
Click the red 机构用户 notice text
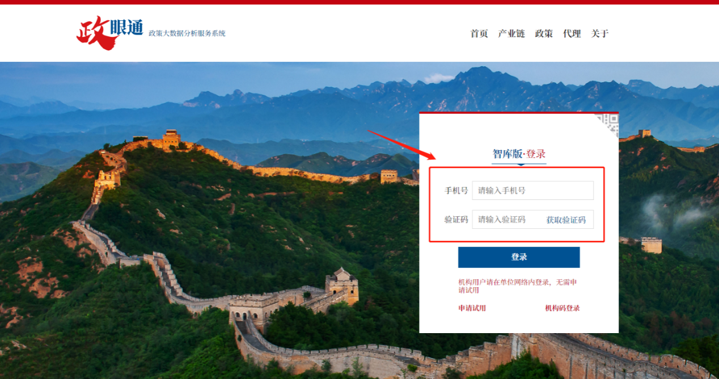[x=518, y=286]
